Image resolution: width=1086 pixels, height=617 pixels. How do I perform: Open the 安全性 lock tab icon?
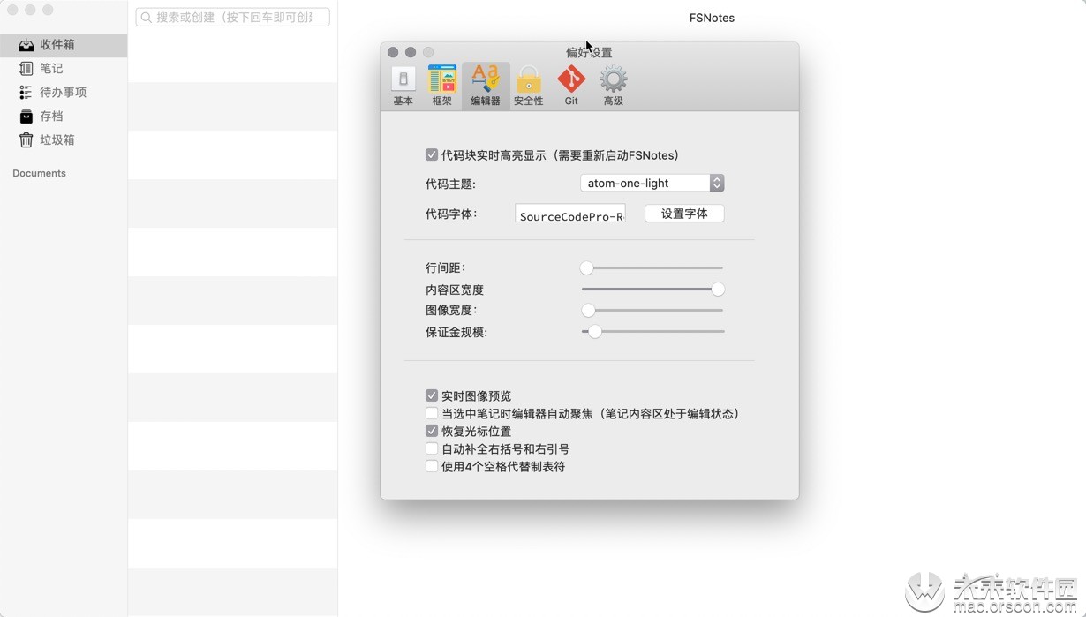[x=528, y=86]
